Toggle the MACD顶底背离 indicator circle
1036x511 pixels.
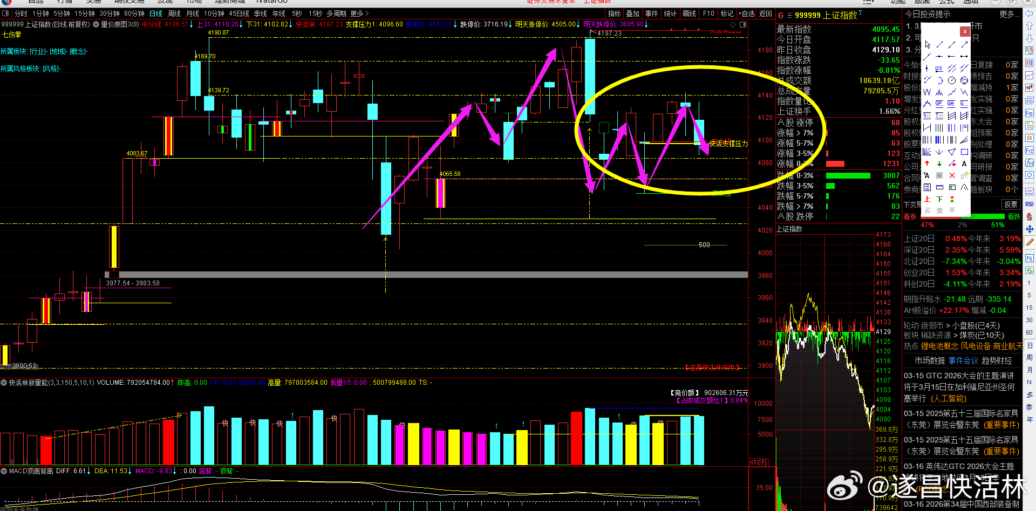click(x=4, y=471)
